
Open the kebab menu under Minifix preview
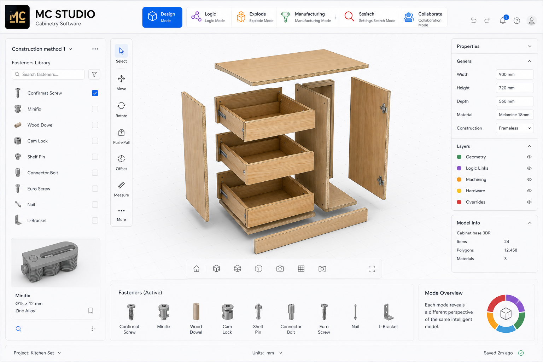93,329
